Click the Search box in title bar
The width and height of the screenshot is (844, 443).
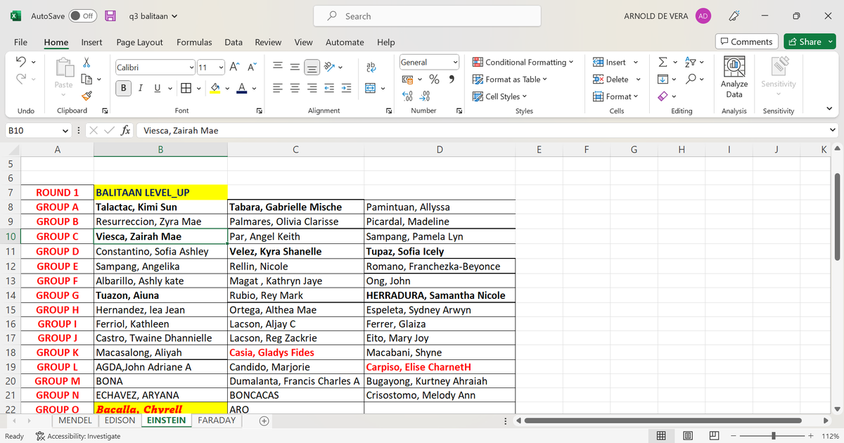click(428, 16)
